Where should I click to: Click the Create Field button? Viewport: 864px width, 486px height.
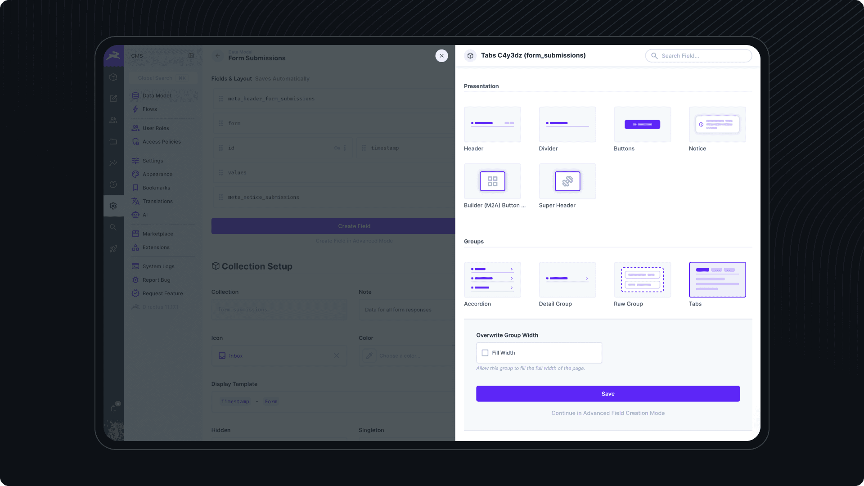point(333,226)
